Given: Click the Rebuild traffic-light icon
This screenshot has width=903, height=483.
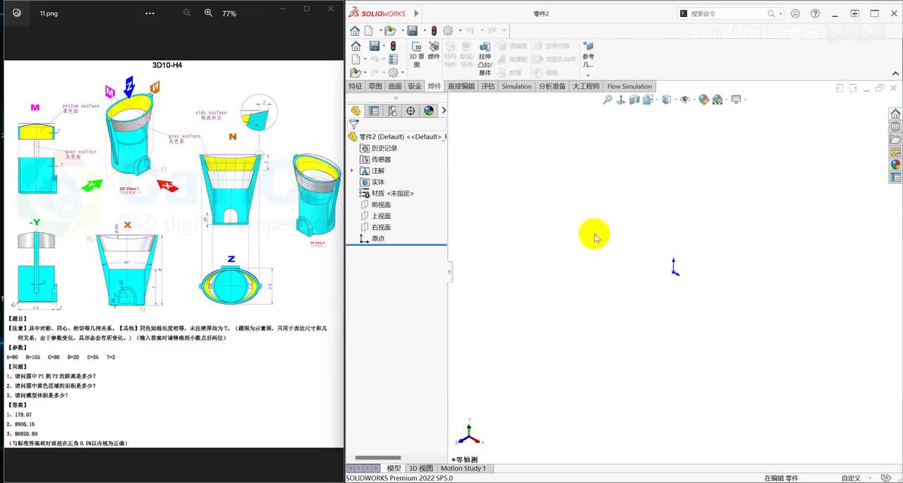Looking at the screenshot, I should [x=434, y=30].
